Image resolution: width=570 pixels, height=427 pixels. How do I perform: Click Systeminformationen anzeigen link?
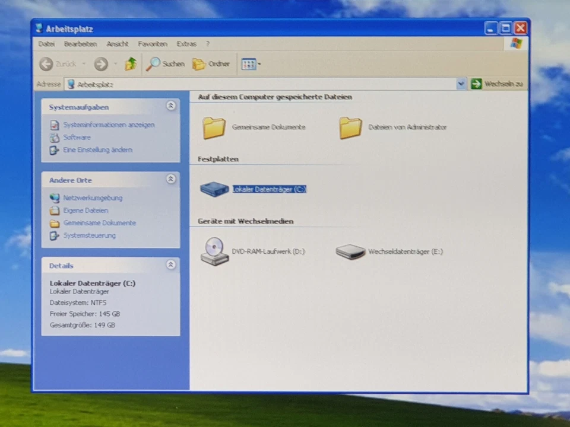(109, 125)
